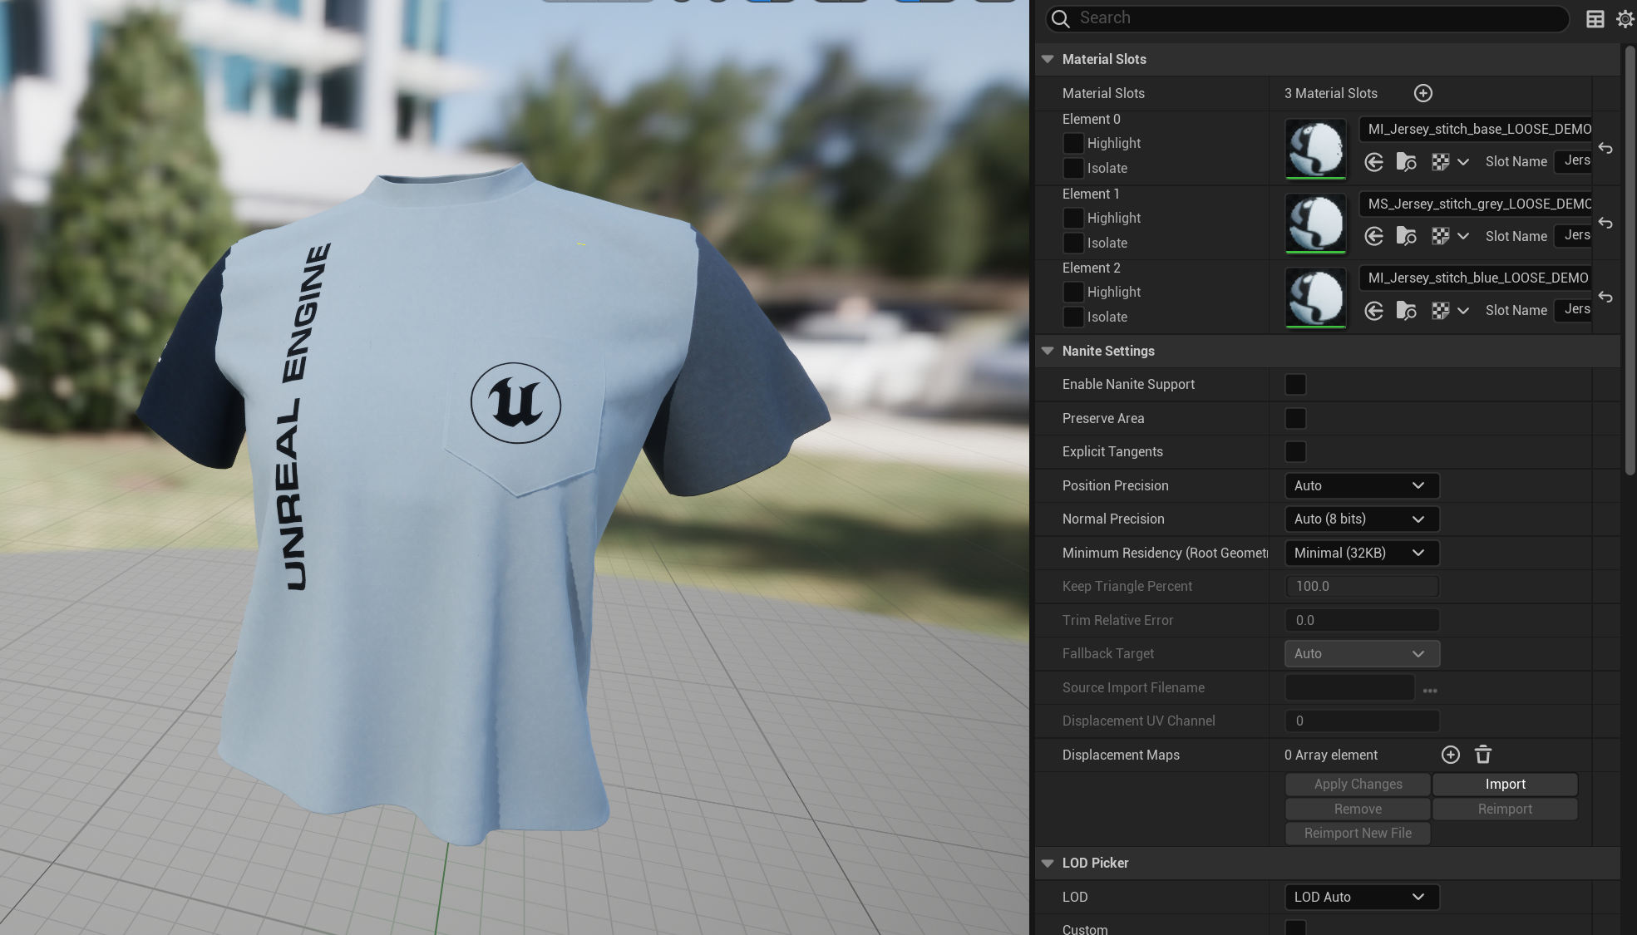Use selected asset for Element 2

(1373, 311)
